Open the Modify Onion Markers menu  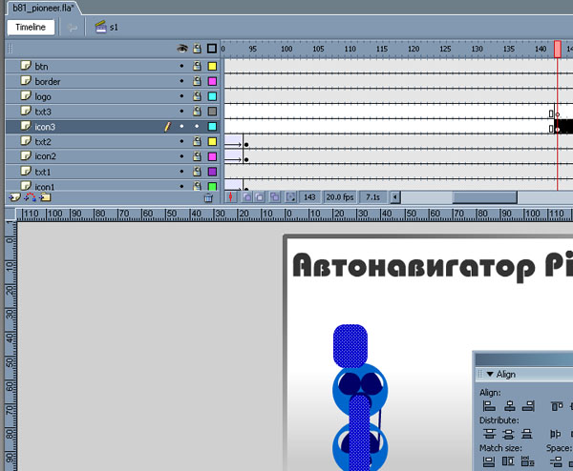(290, 197)
